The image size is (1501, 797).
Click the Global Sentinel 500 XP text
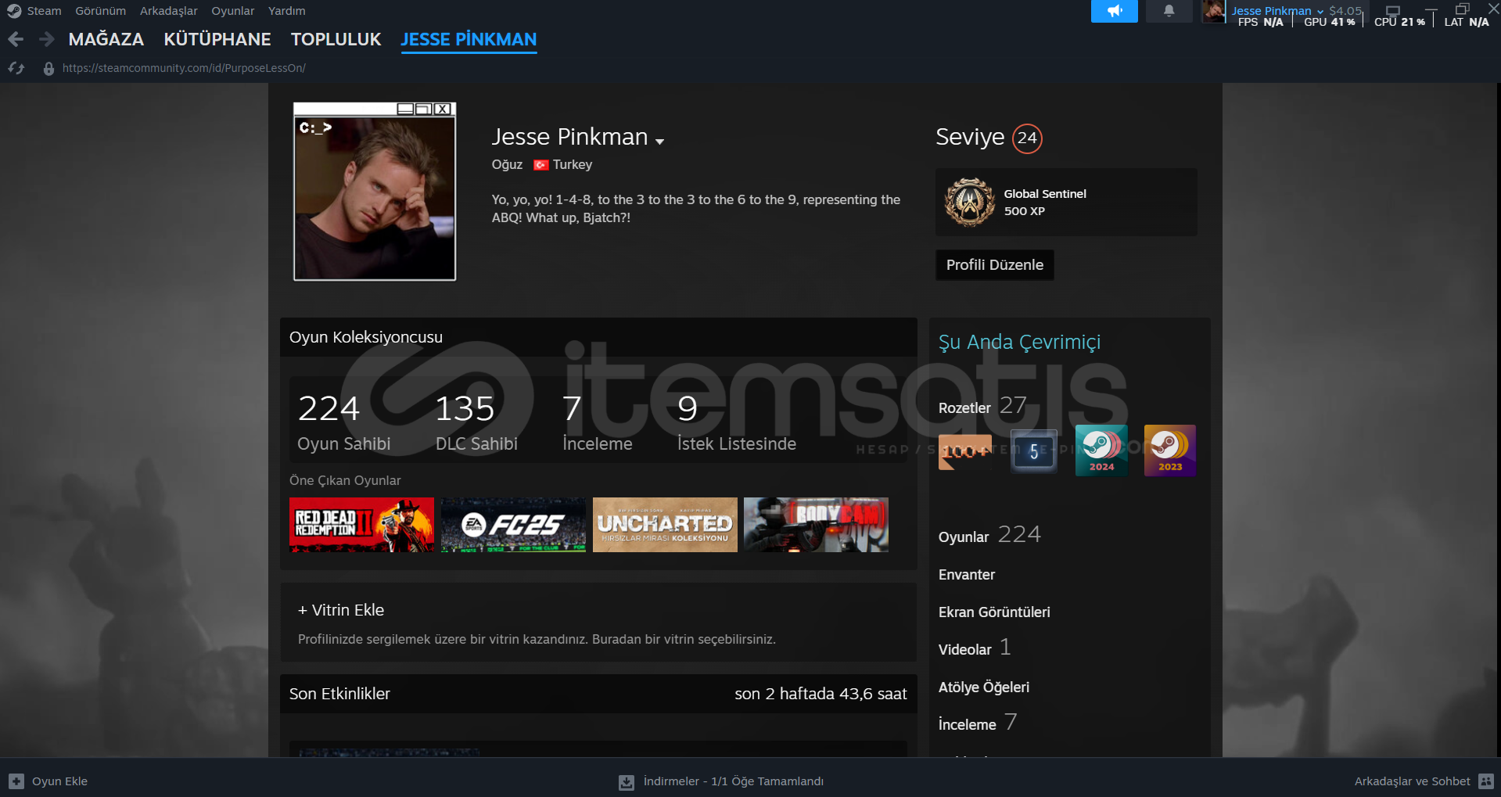click(1045, 202)
